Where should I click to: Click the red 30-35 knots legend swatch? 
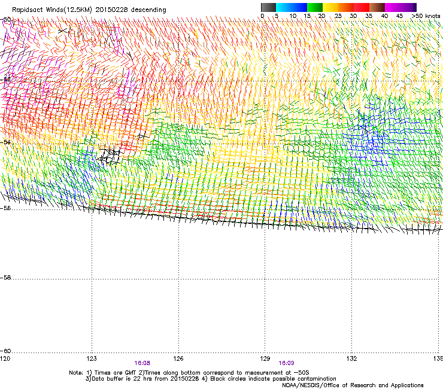click(x=362, y=7)
